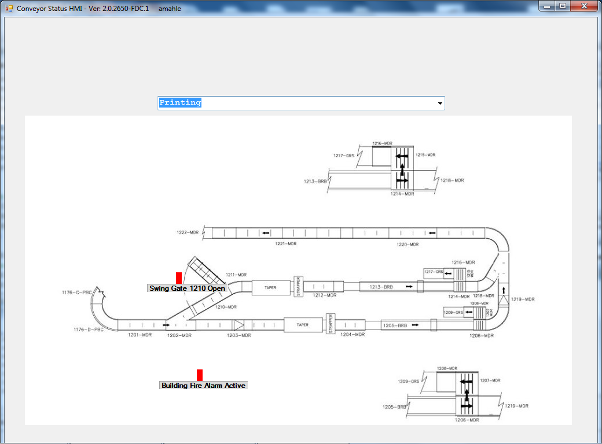Select the 1176-D-PBC curve label
This screenshot has width=602, height=444.
coord(89,330)
